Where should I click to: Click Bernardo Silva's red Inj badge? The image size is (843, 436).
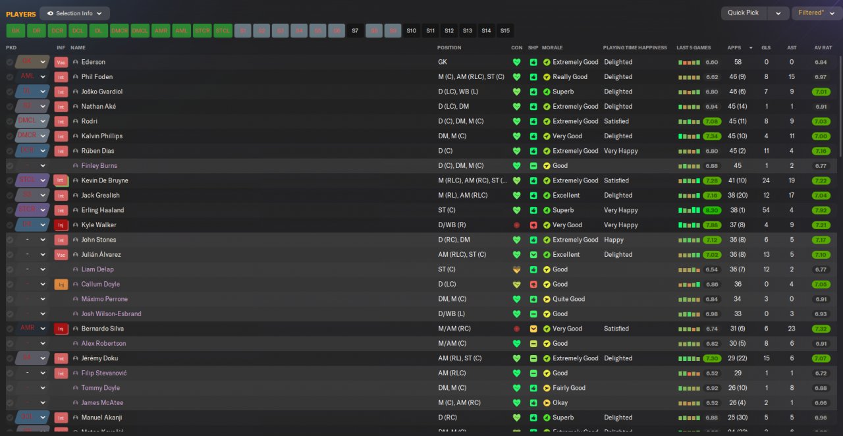click(61, 329)
